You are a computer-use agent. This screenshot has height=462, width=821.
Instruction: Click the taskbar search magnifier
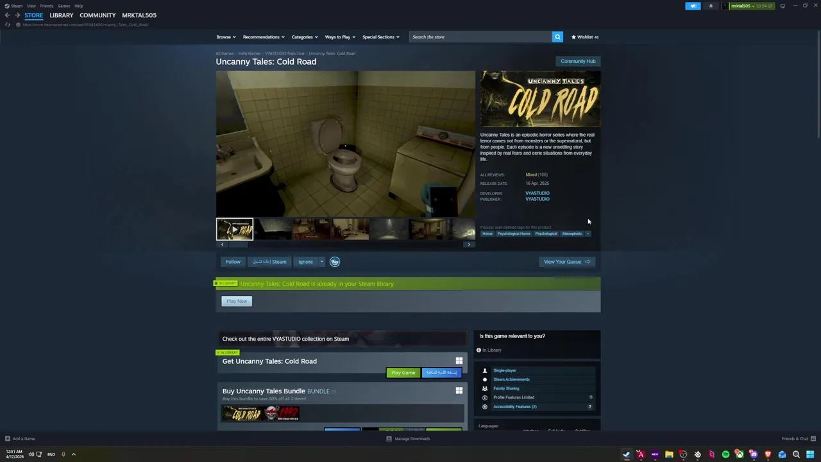796,454
